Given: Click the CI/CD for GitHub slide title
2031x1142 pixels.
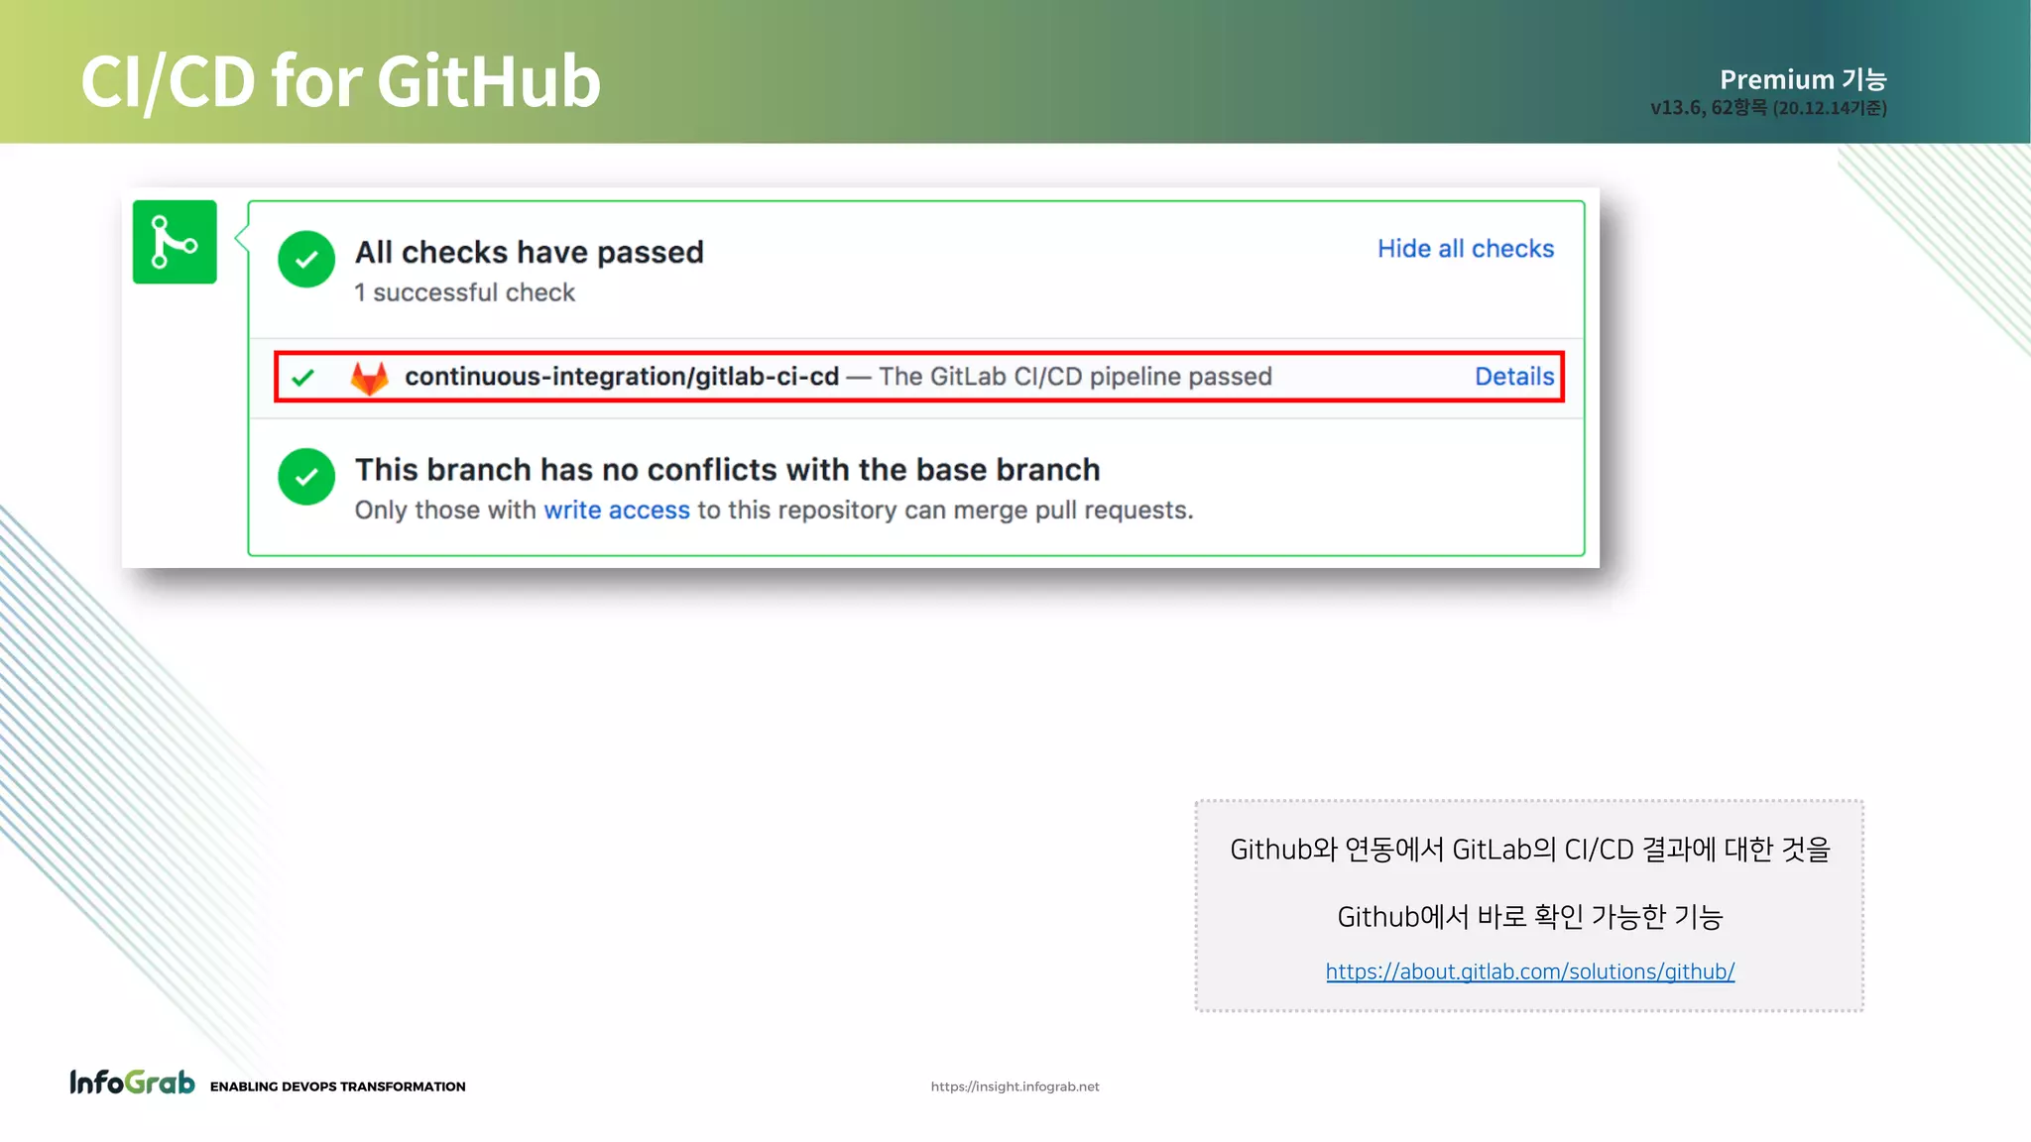Looking at the screenshot, I should (340, 81).
